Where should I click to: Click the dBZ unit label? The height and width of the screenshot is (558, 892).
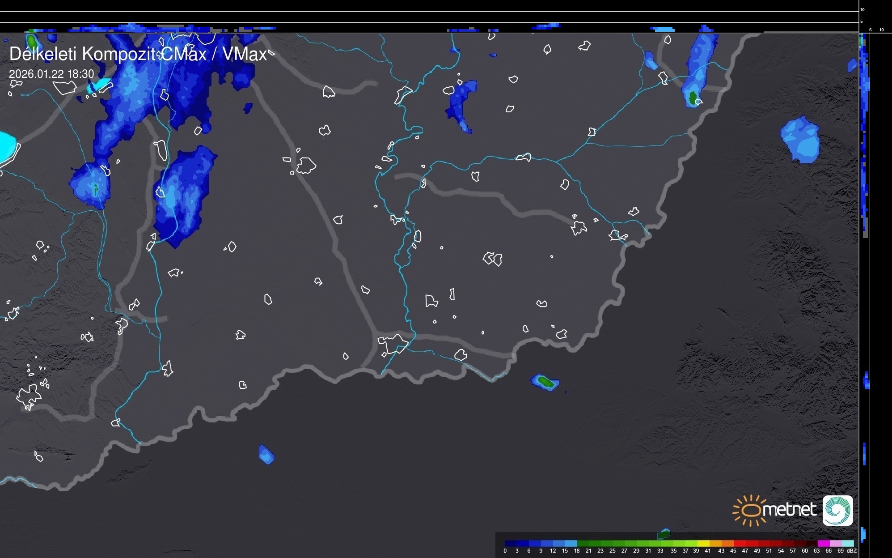[x=852, y=551]
